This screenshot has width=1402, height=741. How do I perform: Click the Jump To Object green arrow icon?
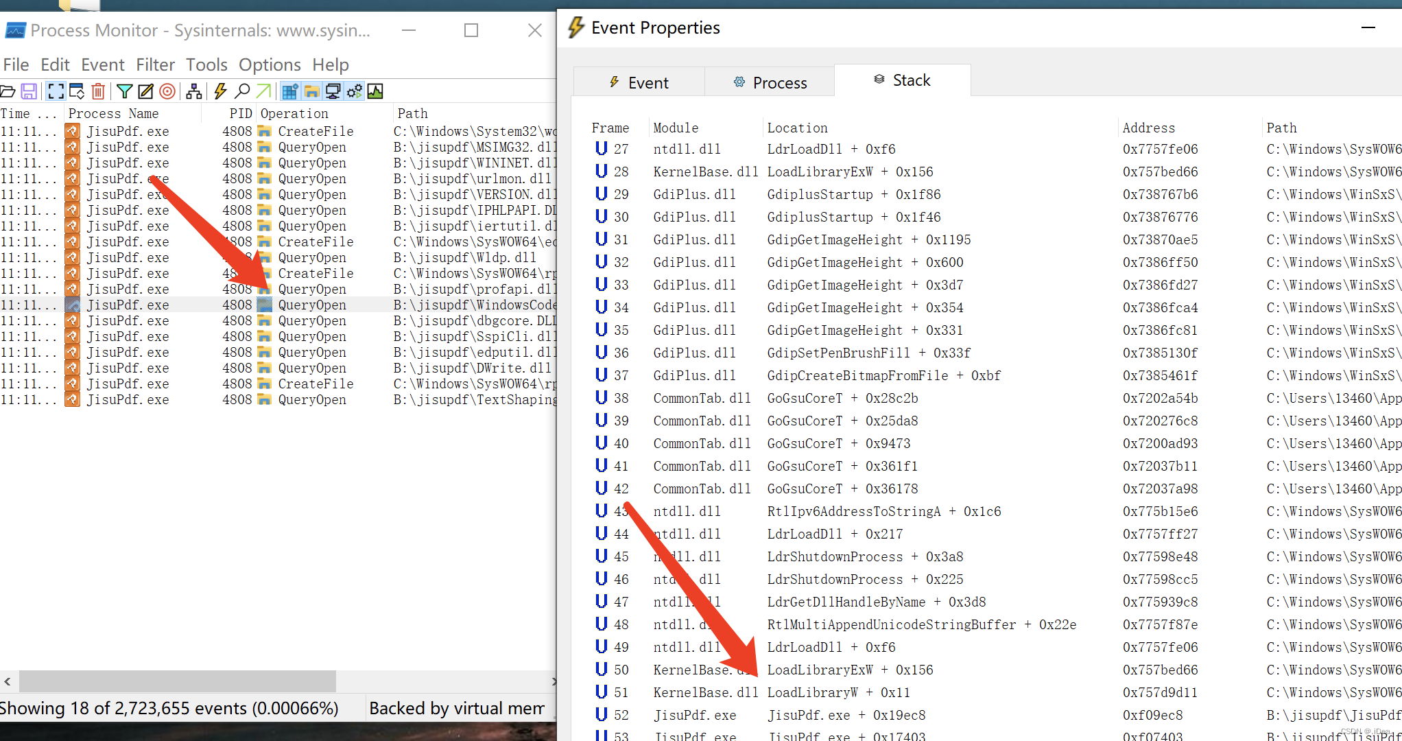click(263, 91)
